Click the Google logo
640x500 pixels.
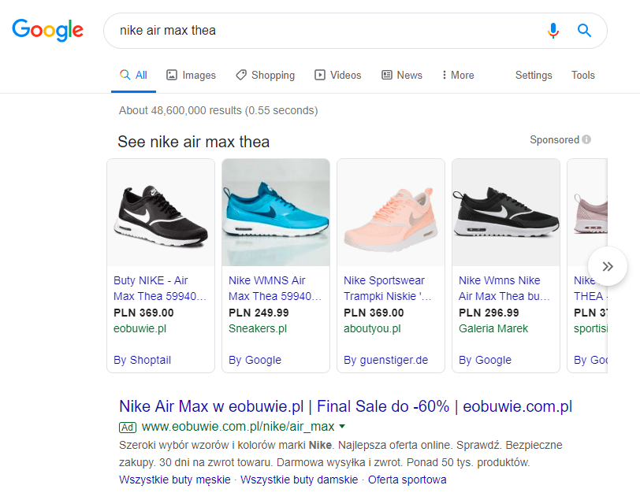click(48, 30)
